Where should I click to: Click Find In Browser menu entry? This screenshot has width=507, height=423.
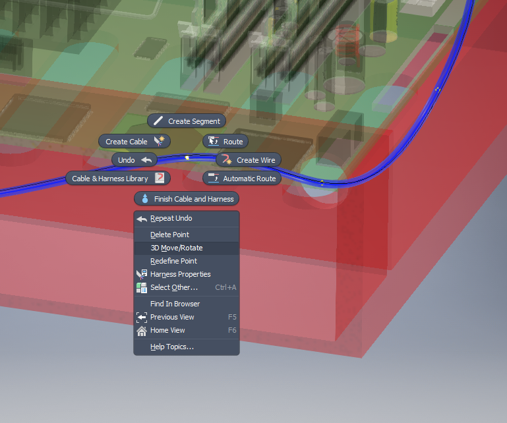pyautogui.click(x=187, y=304)
